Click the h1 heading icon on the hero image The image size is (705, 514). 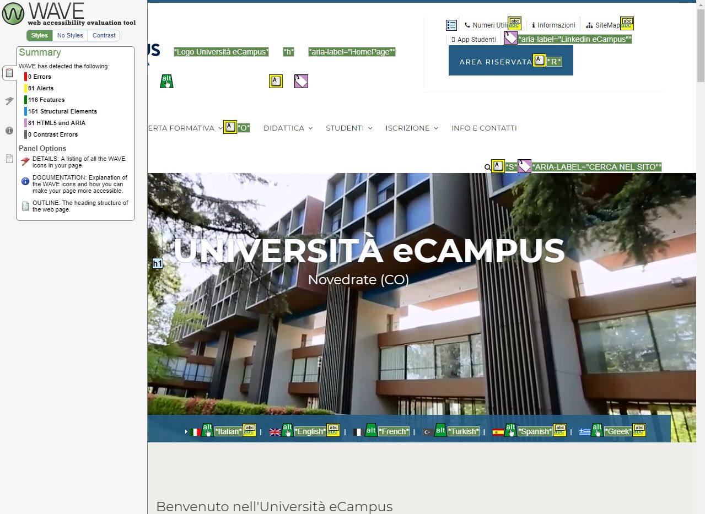click(x=158, y=263)
